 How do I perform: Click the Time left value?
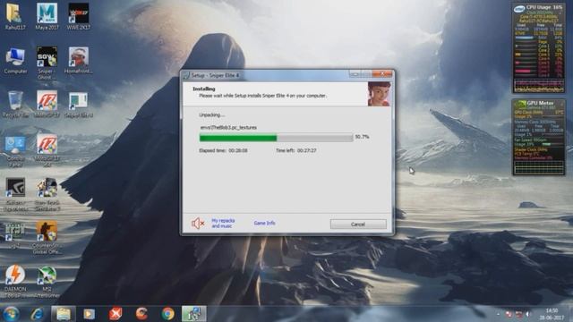tap(306, 150)
